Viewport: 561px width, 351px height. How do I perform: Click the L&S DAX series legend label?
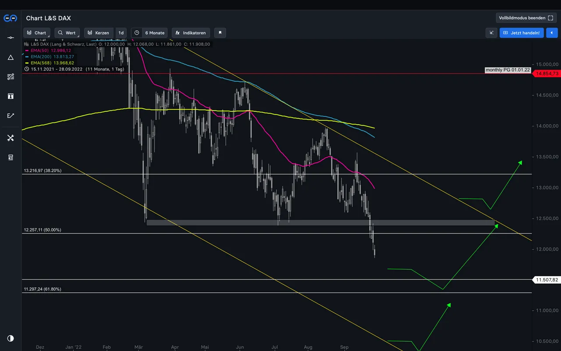[x=63, y=44]
